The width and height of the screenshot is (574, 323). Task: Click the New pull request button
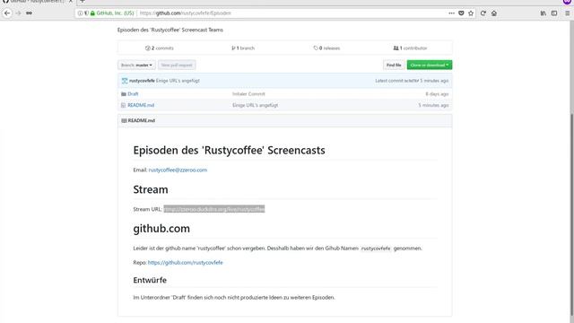pos(177,65)
